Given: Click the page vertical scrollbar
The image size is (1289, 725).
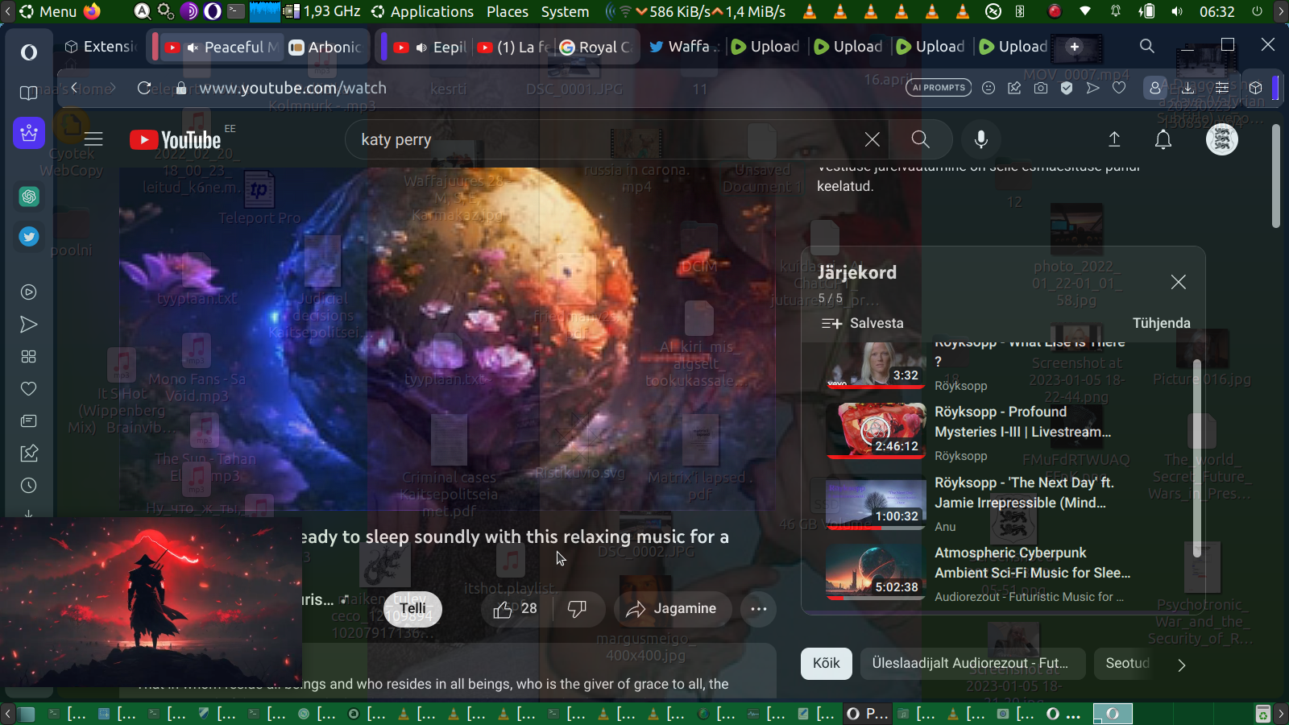Looking at the screenshot, I should (1276, 176).
